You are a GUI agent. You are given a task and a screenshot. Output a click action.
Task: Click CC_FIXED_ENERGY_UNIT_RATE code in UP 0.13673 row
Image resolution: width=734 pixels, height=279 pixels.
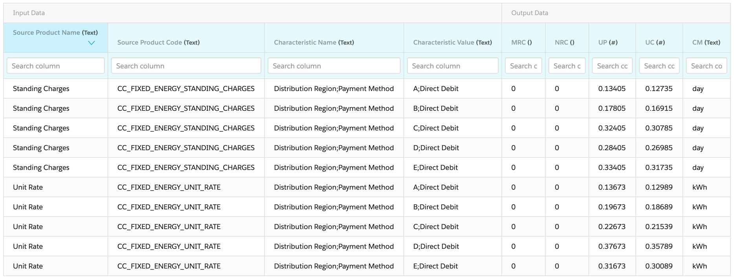[169, 187]
